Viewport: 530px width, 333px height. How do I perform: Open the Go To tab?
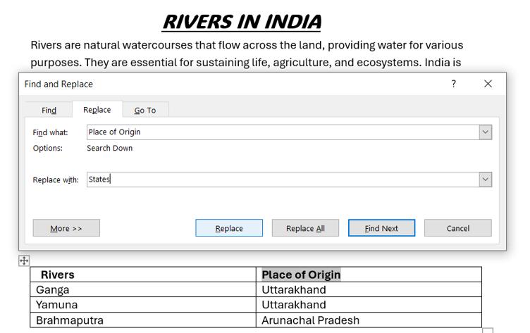pyautogui.click(x=145, y=110)
